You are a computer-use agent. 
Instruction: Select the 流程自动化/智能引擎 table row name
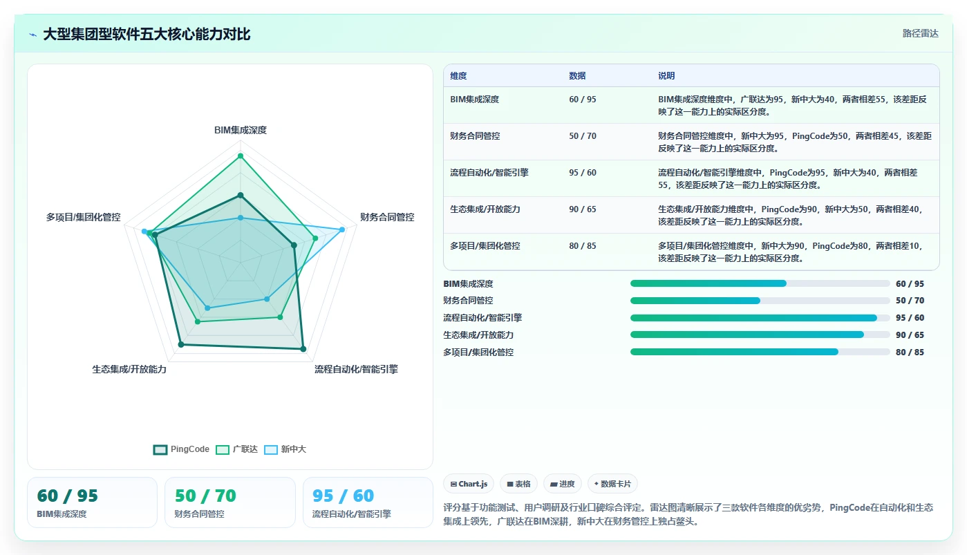[x=489, y=173]
